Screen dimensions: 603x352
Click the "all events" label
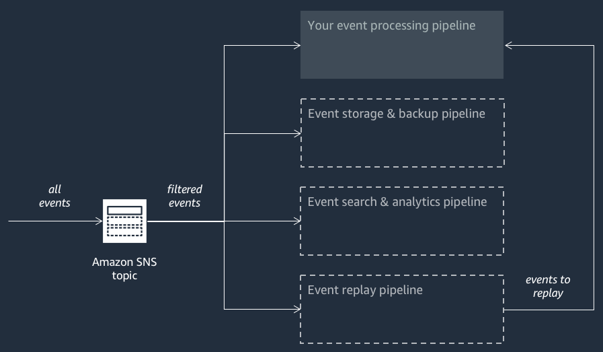tap(54, 196)
